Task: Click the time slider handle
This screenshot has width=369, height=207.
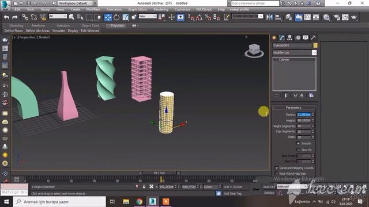Action: 159,173
